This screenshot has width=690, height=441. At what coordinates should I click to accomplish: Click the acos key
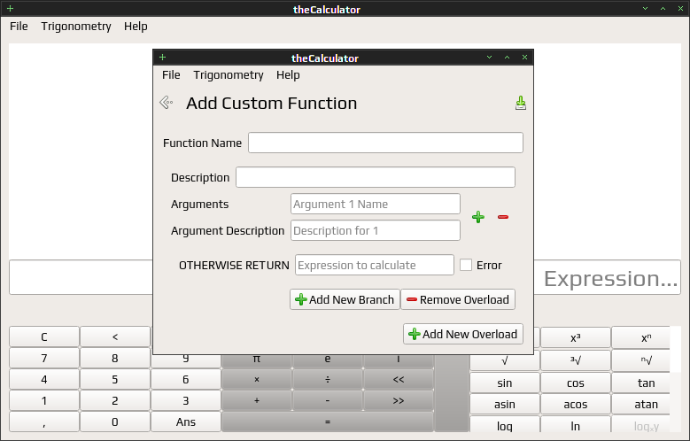(x=576, y=404)
